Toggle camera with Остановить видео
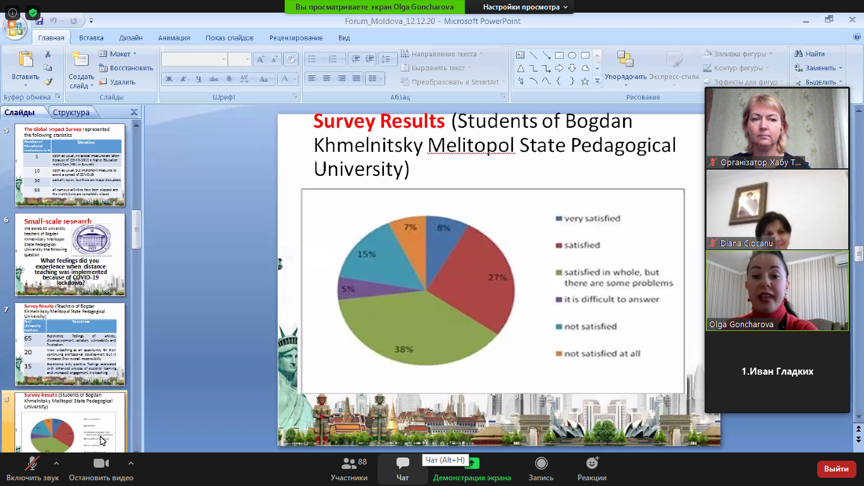 (x=101, y=464)
